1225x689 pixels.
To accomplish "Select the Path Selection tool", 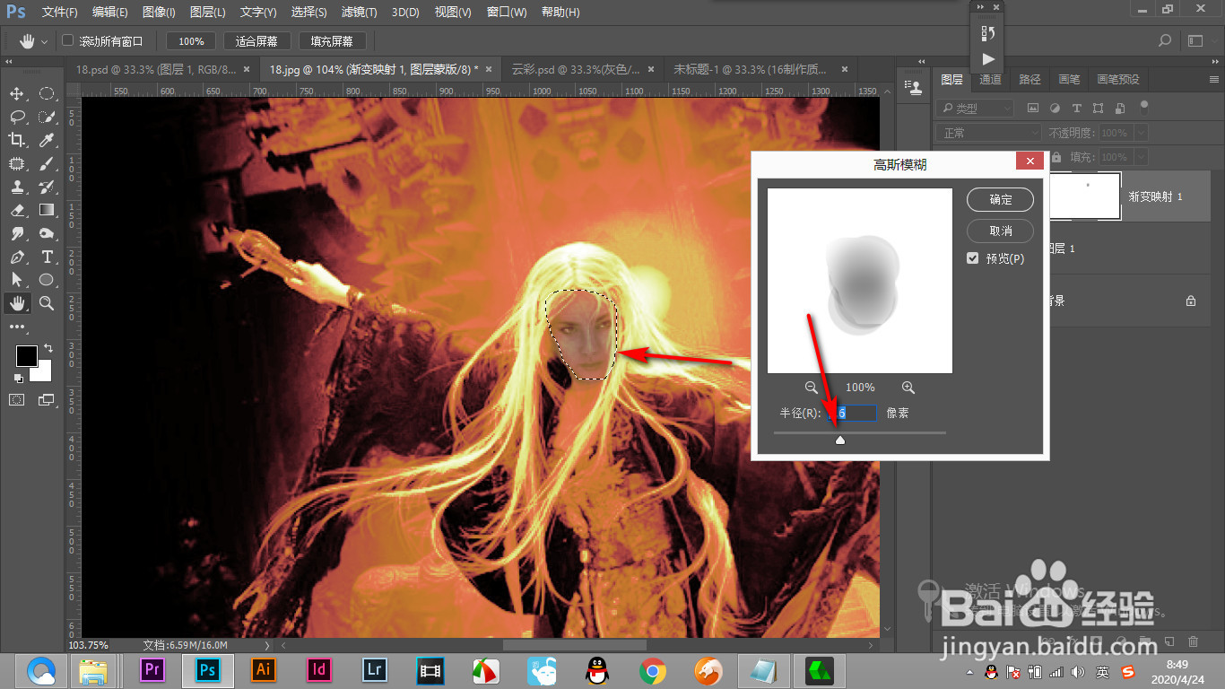I will pos(17,280).
